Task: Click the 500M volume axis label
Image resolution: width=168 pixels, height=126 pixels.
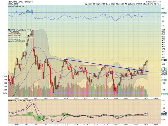Action: pyautogui.click(x=5, y=93)
